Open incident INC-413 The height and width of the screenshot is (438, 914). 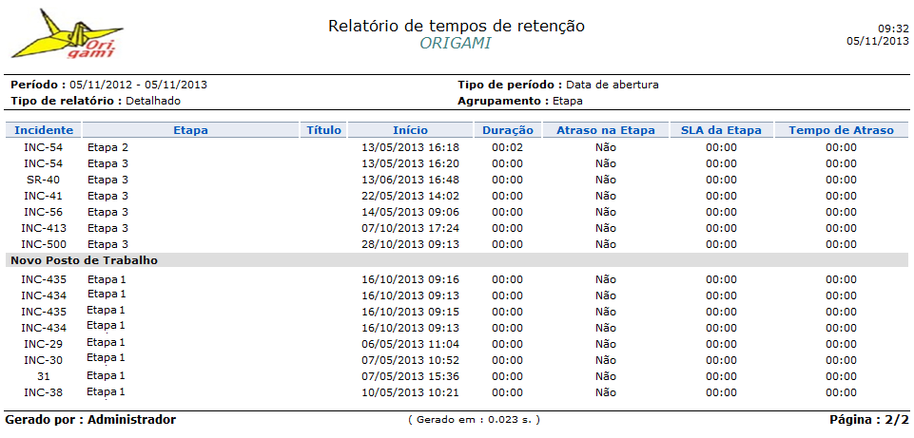point(44,228)
